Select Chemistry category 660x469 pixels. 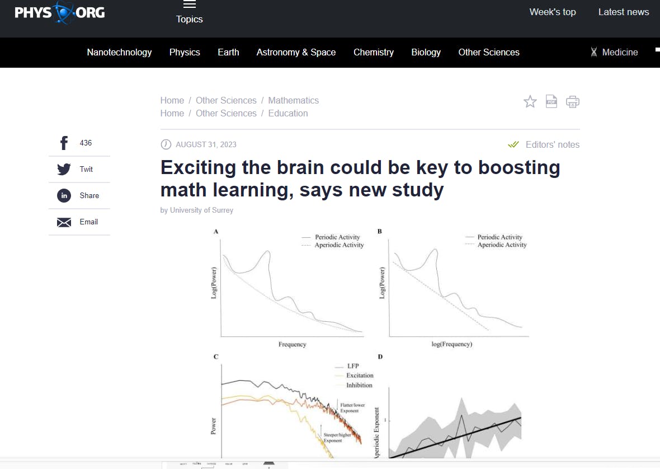pos(374,52)
